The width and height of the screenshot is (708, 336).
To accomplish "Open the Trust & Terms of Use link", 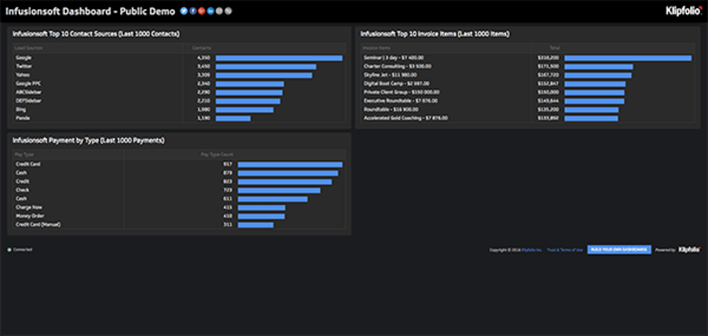I will [x=565, y=250].
